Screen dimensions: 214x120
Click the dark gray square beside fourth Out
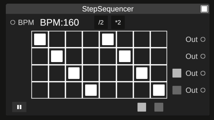[177, 90]
